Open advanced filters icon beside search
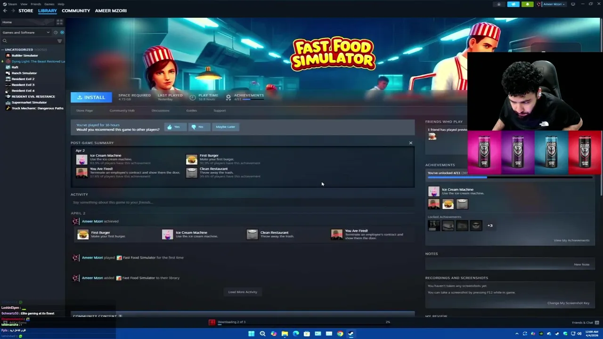The height and width of the screenshot is (339, 603). click(x=59, y=41)
